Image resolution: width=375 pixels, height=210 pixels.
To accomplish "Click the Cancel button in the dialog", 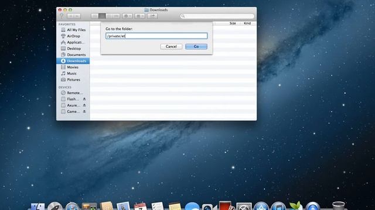I will coord(171,47).
